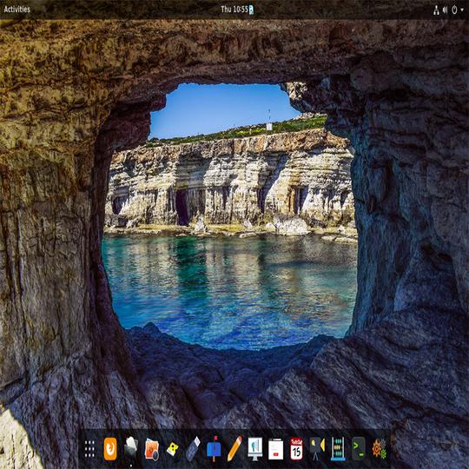Open the white document app icon

coord(276,449)
